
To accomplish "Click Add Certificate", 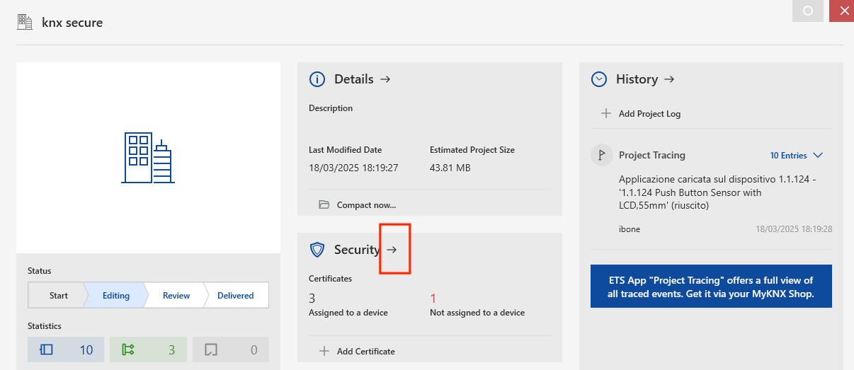I will point(366,351).
